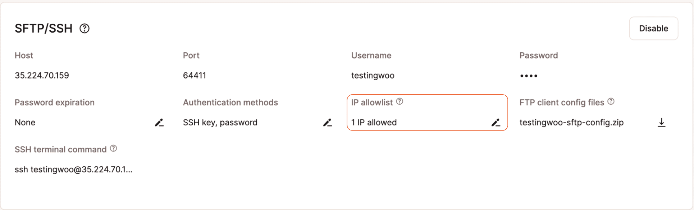Click the SSH key, password value
Screen dimensions: 694x210
220,123
